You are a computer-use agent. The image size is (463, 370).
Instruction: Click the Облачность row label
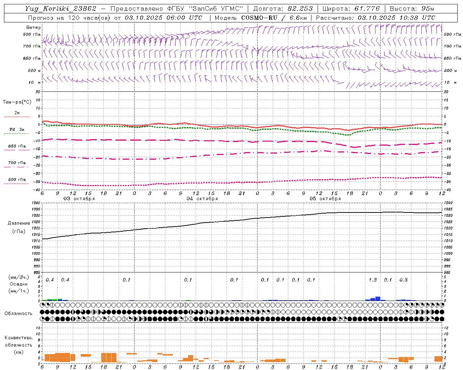point(18,313)
